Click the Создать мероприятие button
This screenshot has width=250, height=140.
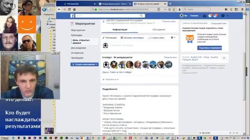84,64
